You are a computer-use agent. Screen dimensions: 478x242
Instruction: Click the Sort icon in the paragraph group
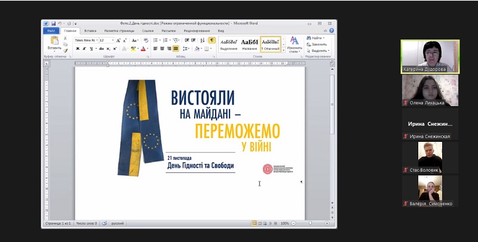coord(203,40)
